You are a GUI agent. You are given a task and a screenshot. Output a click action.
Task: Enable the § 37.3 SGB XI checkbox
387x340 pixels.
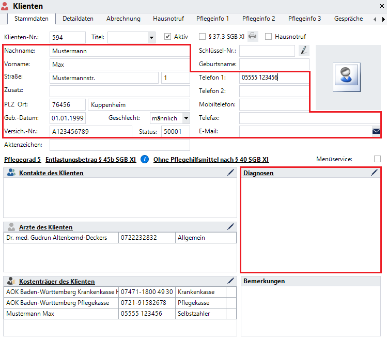pyautogui.click(x=203, y=37)
